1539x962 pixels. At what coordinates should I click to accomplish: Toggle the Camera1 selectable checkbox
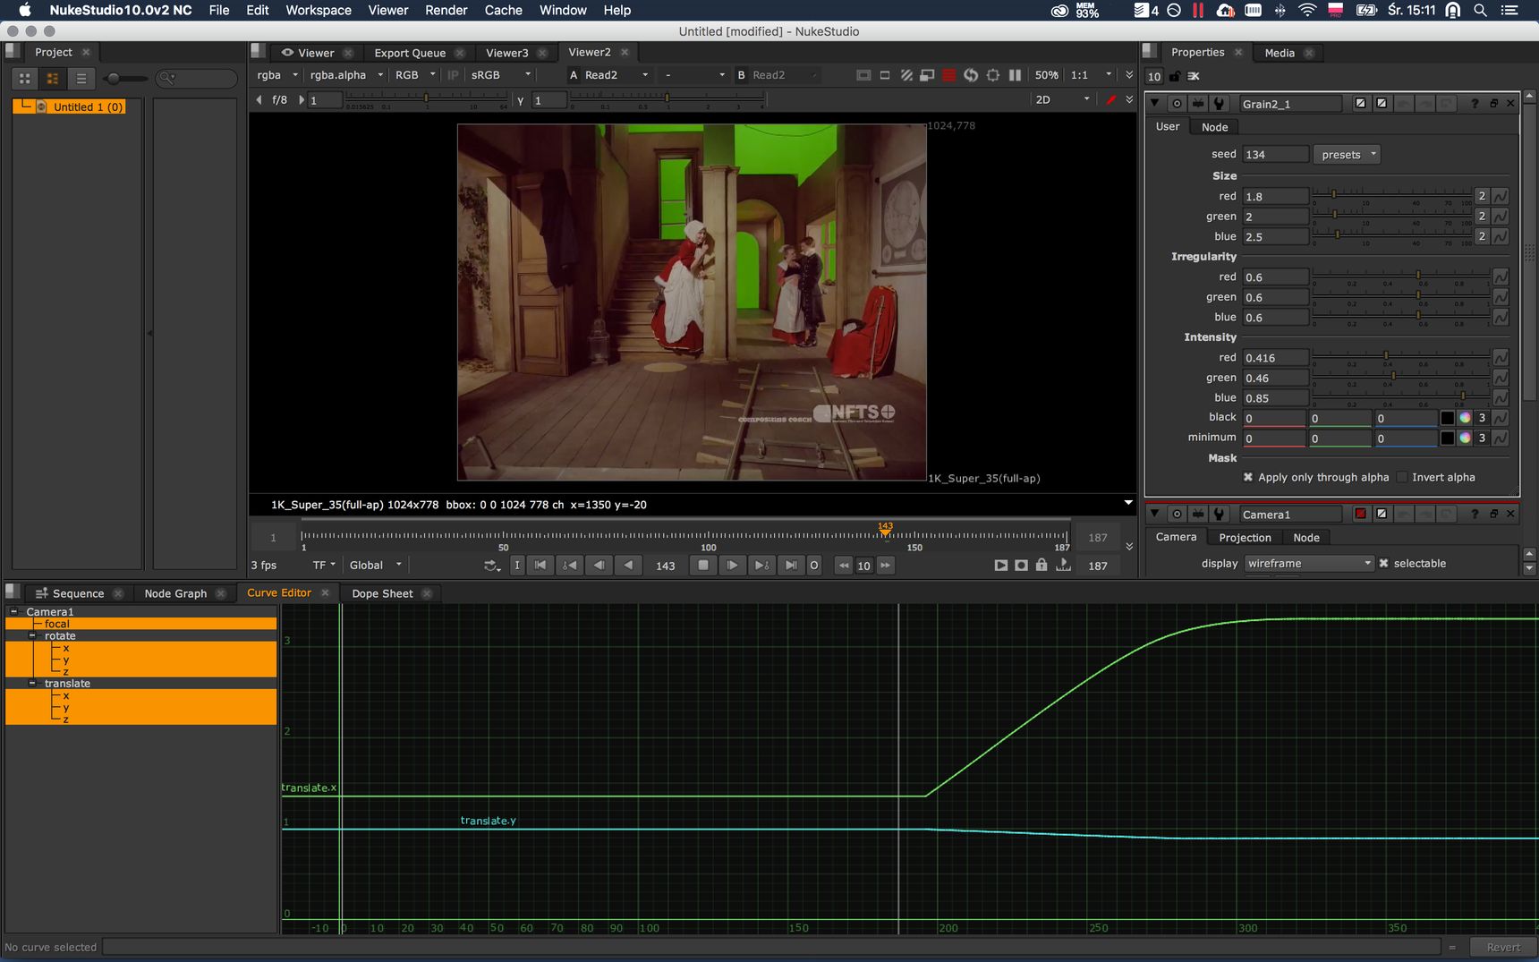point(1383,564)
